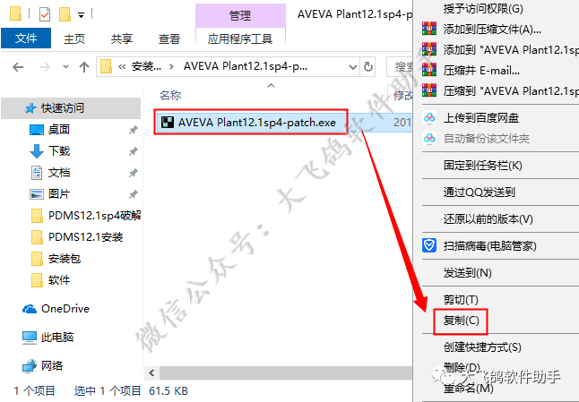Expand the address bar history dropdown

[x=353, y=67]
